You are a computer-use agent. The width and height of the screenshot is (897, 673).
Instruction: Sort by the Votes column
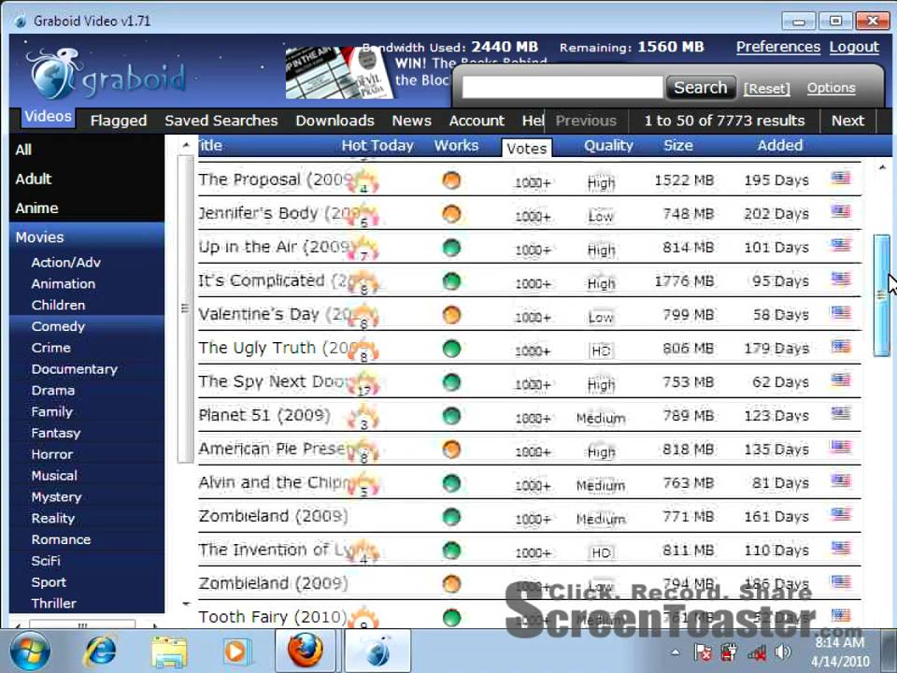(526, 149)
